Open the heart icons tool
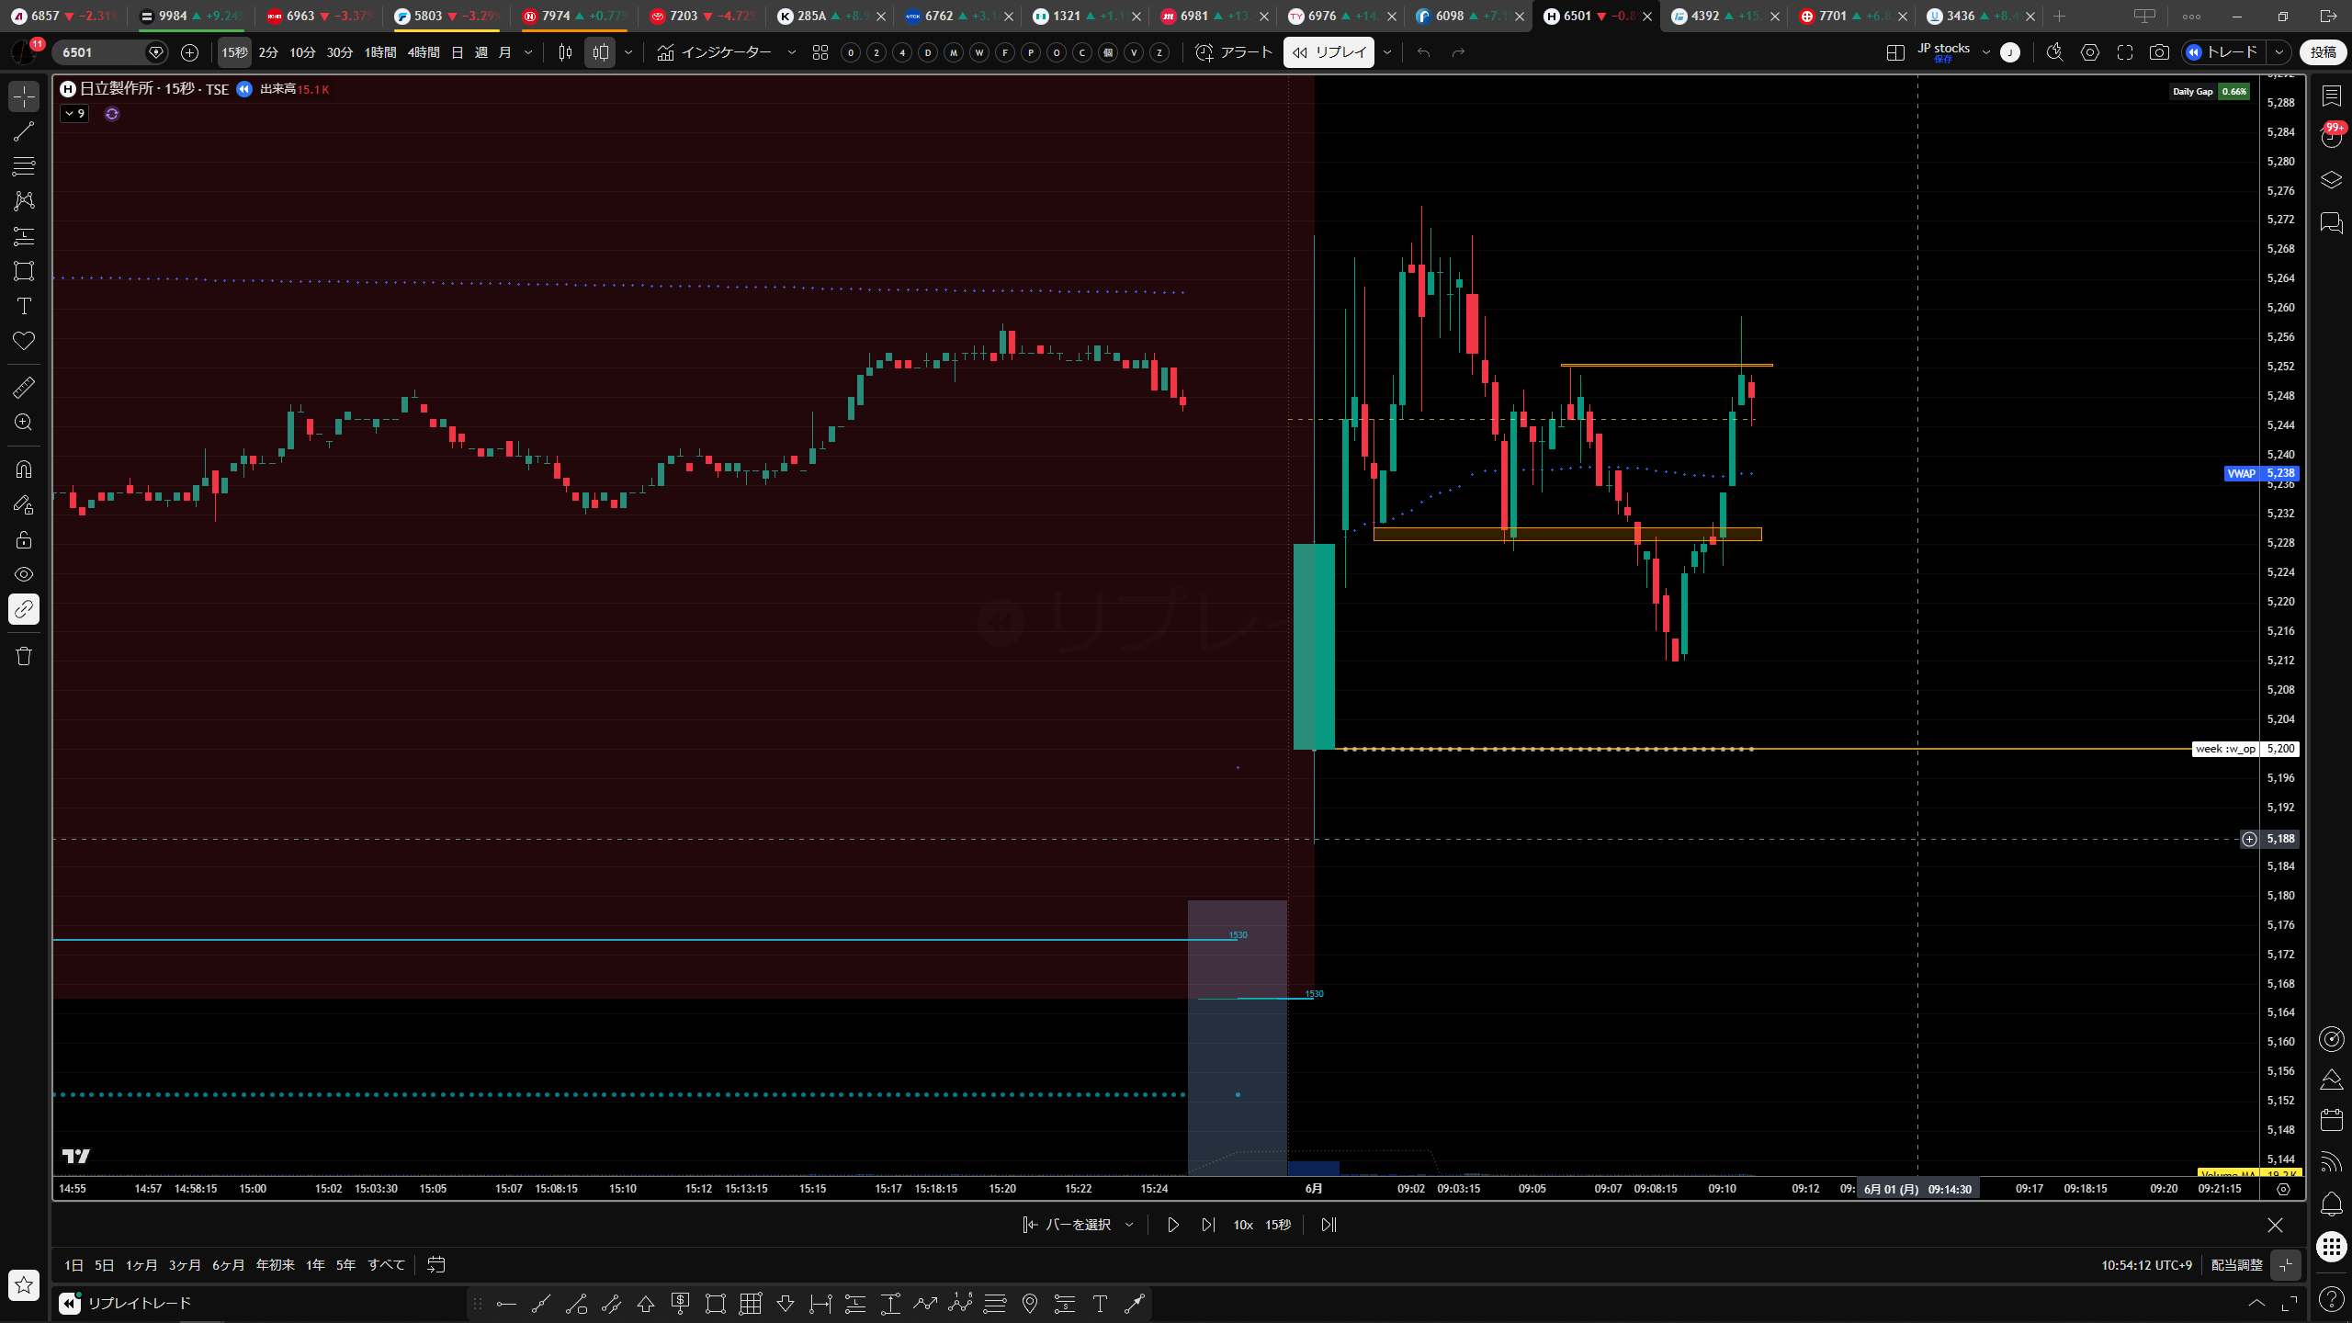2352x1323 pixels. coord(24,341)
